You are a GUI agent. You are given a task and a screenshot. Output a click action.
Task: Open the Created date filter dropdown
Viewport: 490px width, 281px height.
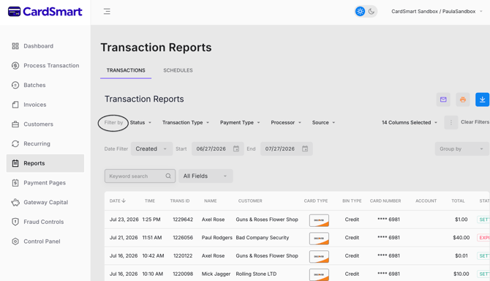pos(151,149)
